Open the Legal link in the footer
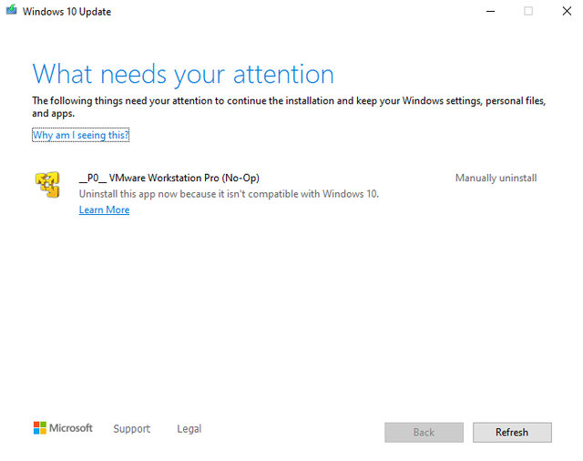Image resolution: width=583 pixels, height=461 pixels. 189,428
